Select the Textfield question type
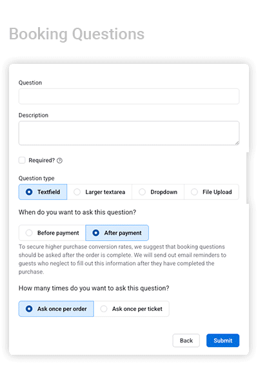This screenshot has height=369, width=258. pyautogui.click(x=43, y=192)
